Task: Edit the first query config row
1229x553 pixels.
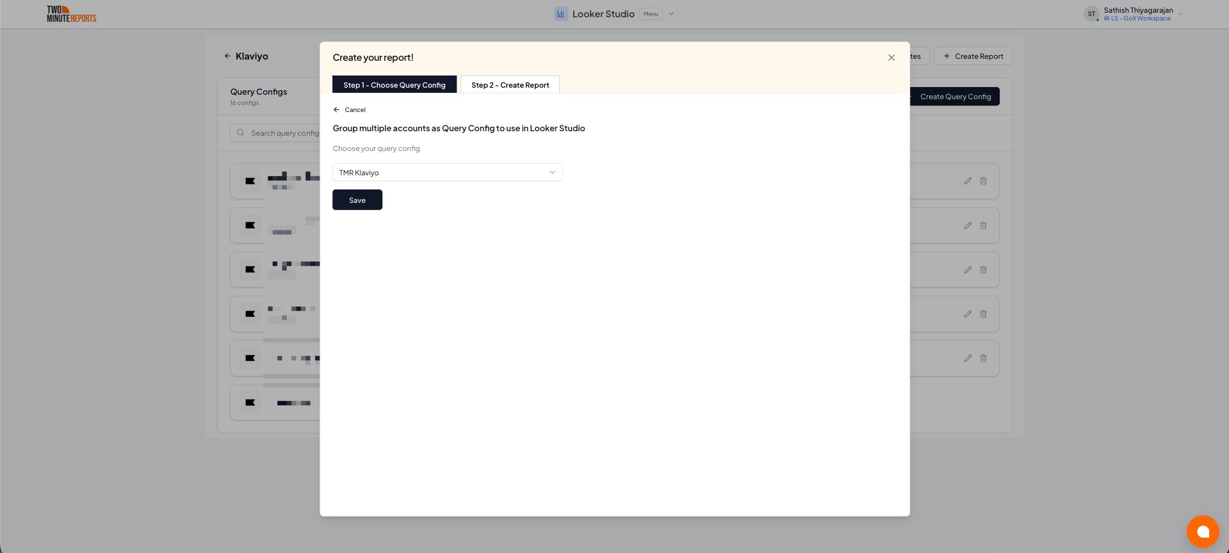Action: (968, 181)
